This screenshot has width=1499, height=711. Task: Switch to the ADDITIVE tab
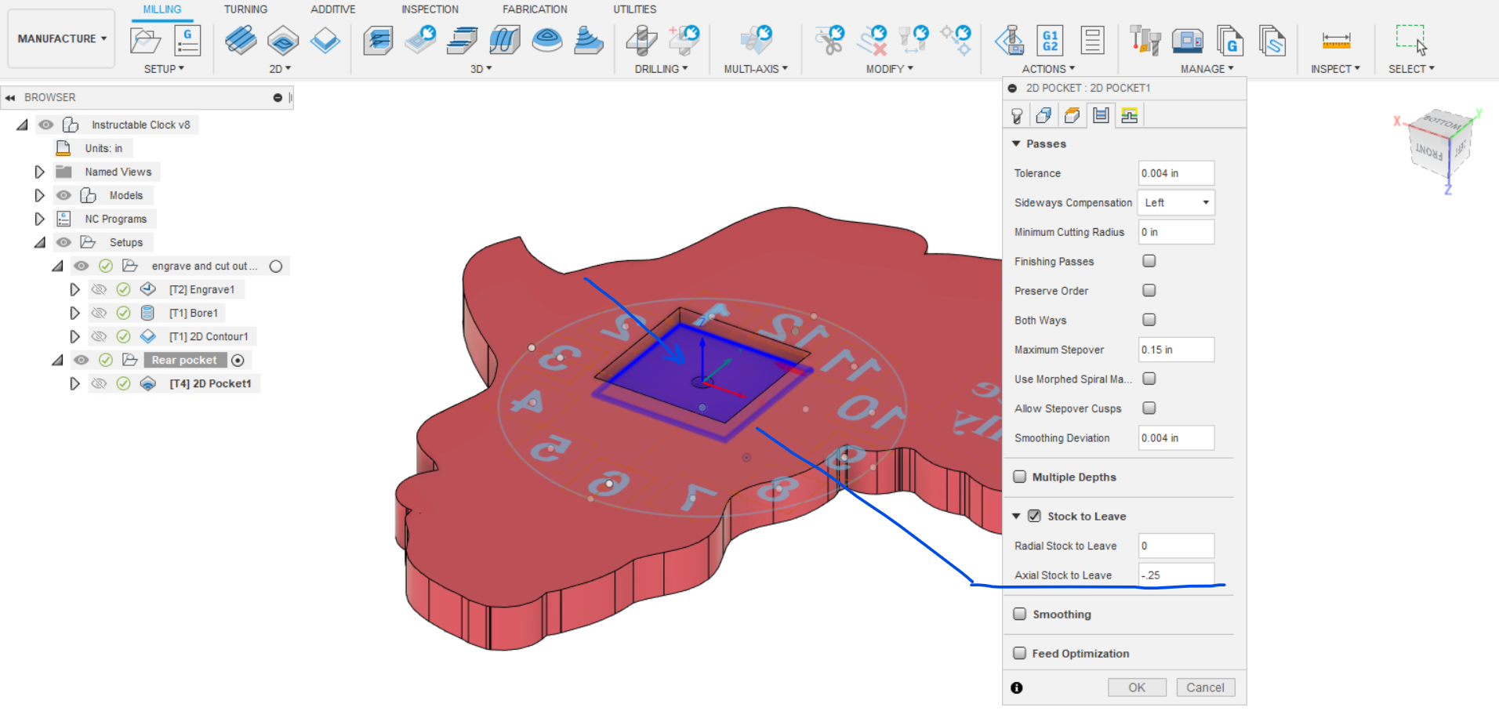(x=332, y=9)
